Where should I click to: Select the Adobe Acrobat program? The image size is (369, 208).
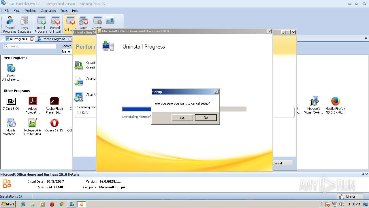point(33,105)
